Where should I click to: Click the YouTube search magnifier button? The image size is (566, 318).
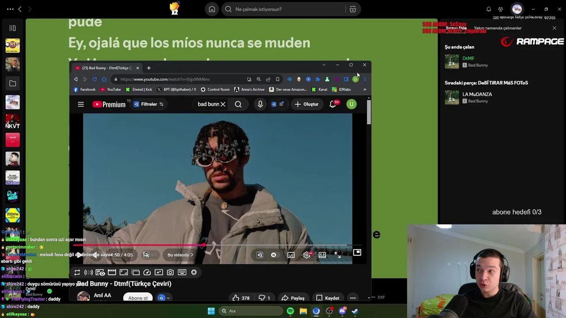click(x=238, y=104)
